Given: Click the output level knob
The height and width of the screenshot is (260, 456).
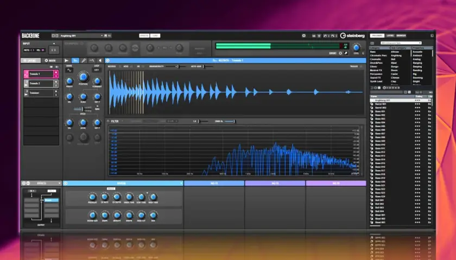Looking at the screenshot, I should pos(356,47).
